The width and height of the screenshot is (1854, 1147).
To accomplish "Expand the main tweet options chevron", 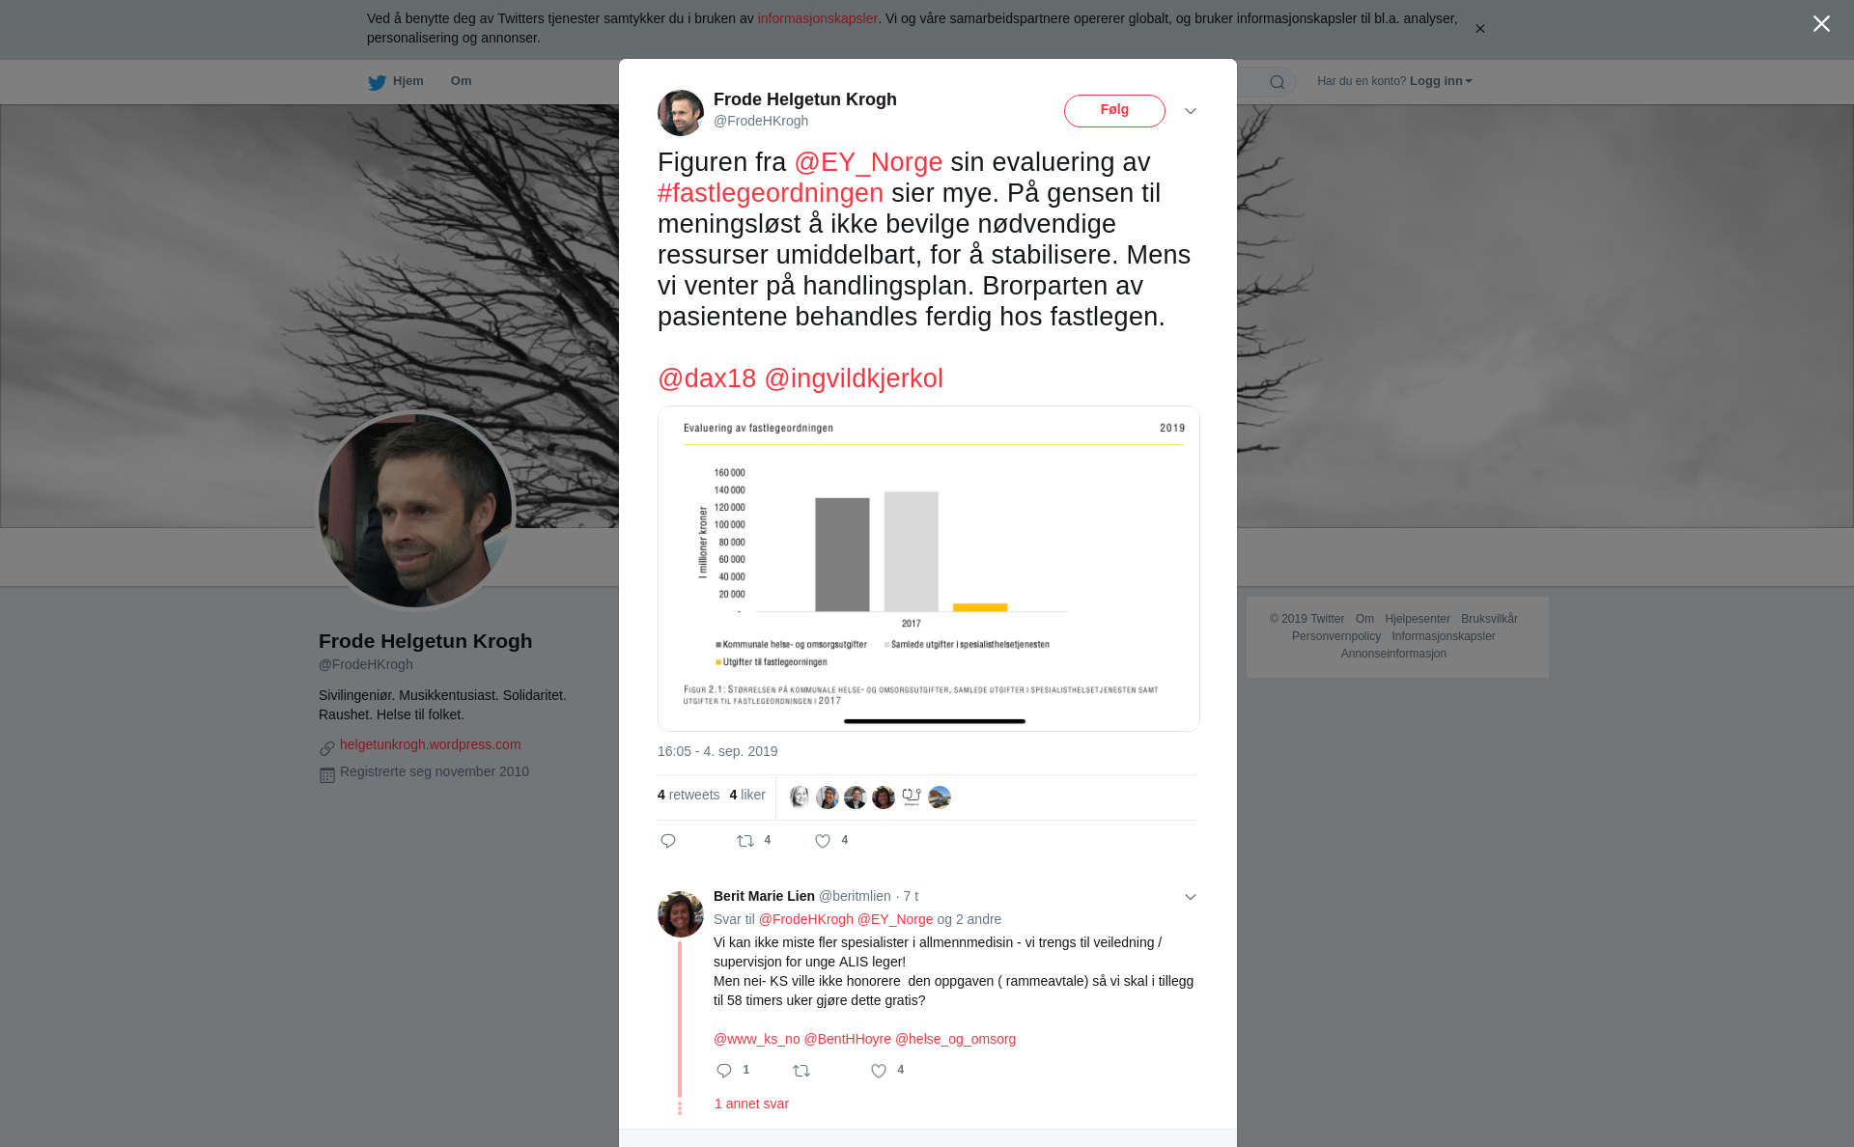I will pyautogui.click(x=1191, y=111).
